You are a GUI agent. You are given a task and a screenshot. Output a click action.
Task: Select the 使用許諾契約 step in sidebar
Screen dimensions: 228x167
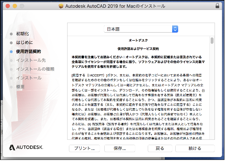click(29, 51)
